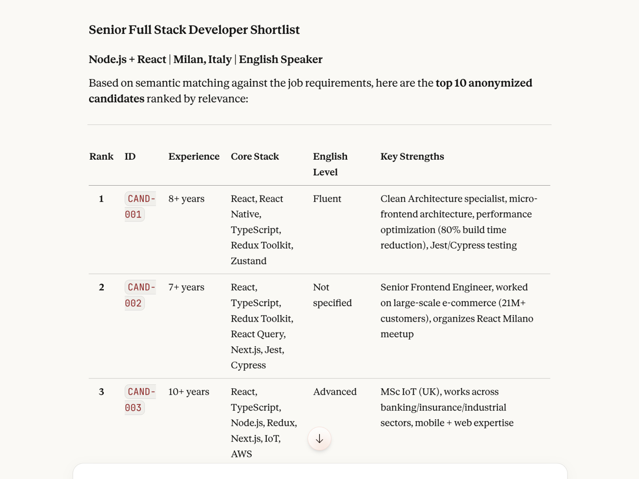Click the Rank column header
The height and width of the screenshot is (479, 639).
(101, 156)
